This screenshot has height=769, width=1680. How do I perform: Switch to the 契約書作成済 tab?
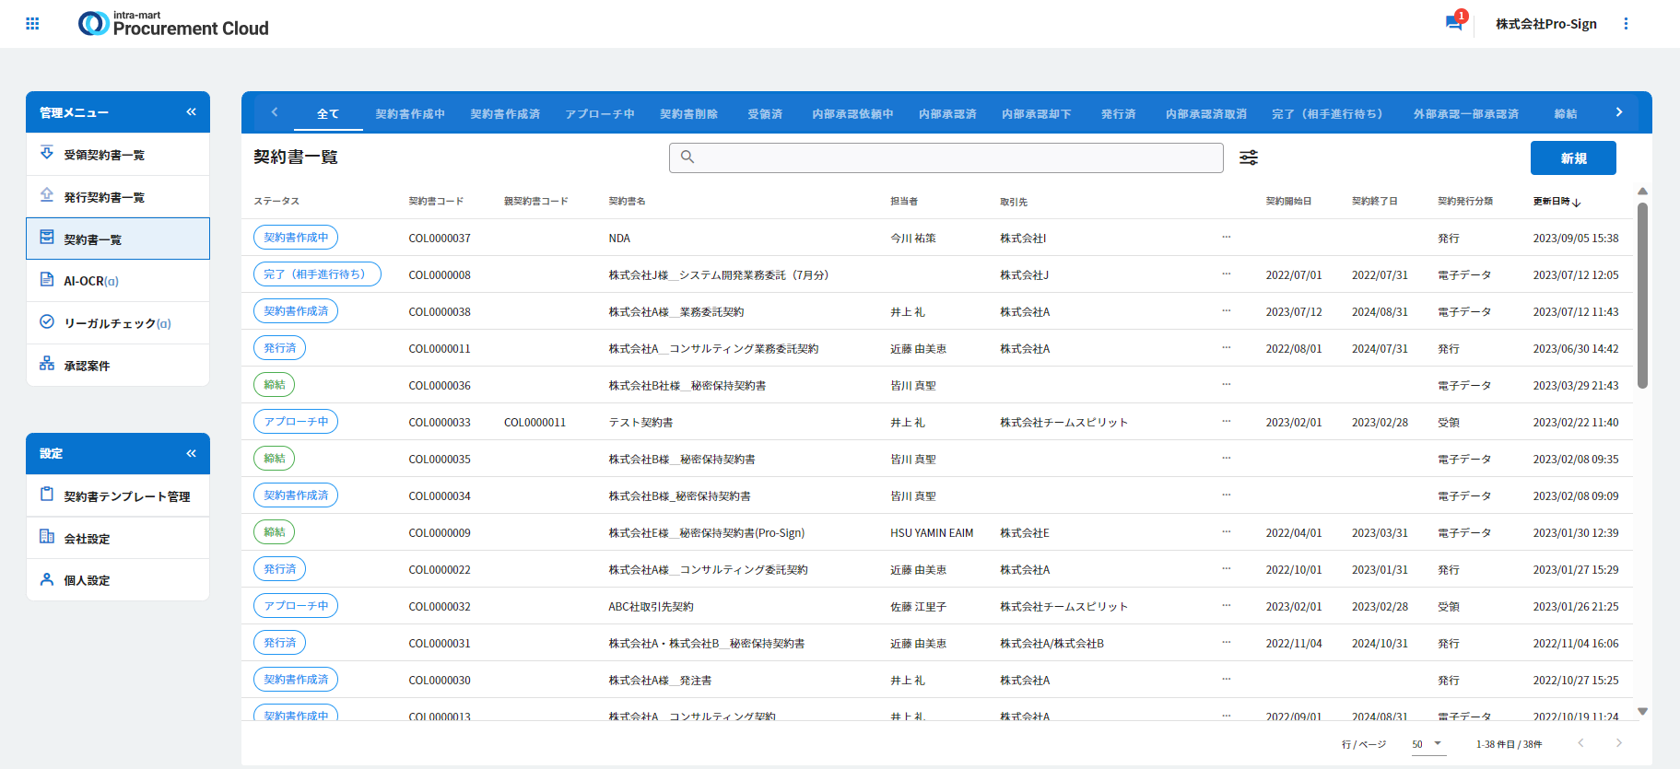tap(505, 114)
